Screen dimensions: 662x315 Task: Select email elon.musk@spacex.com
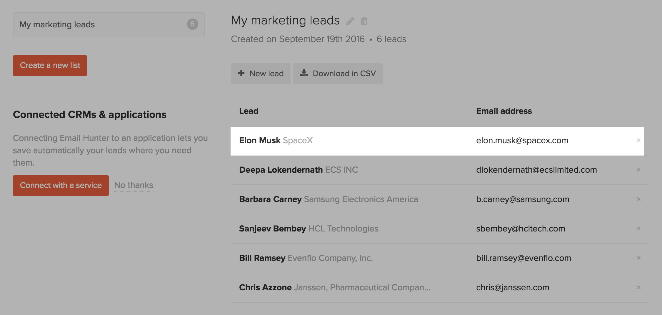[522, 141]
